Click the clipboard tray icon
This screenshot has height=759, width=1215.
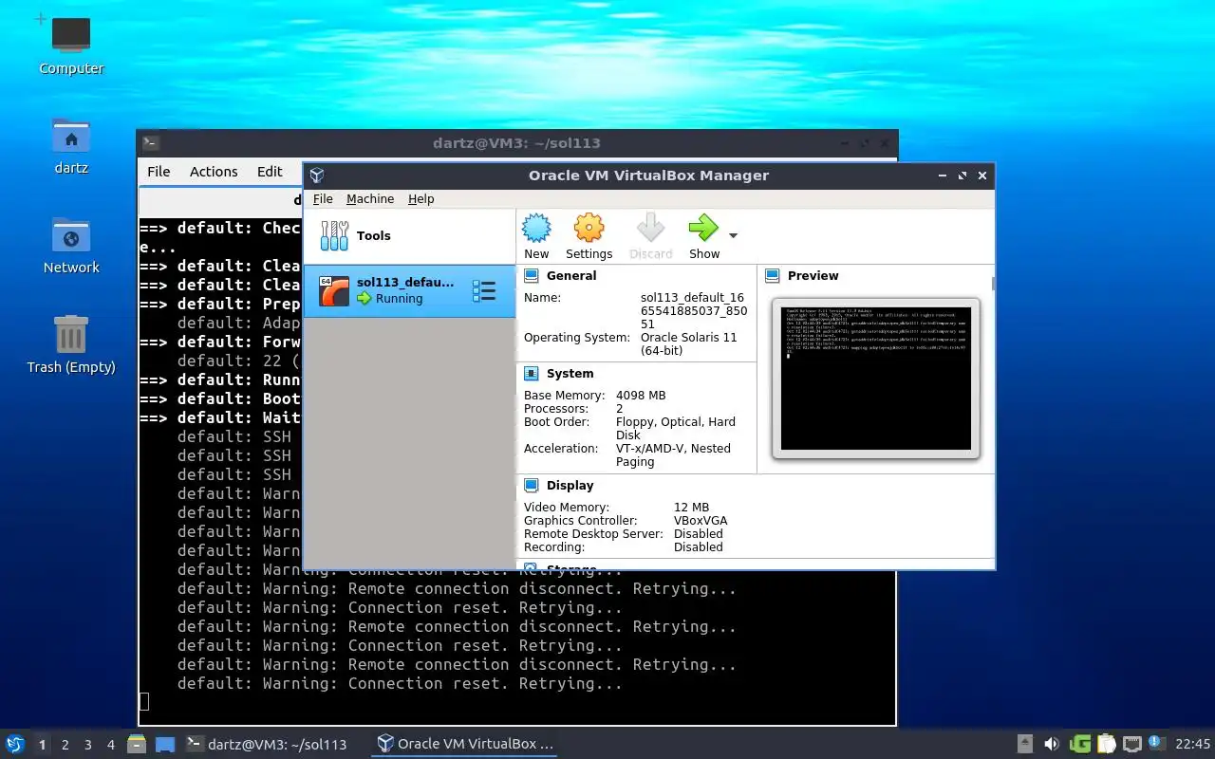pyautogui.click(x=1107, y=744)
